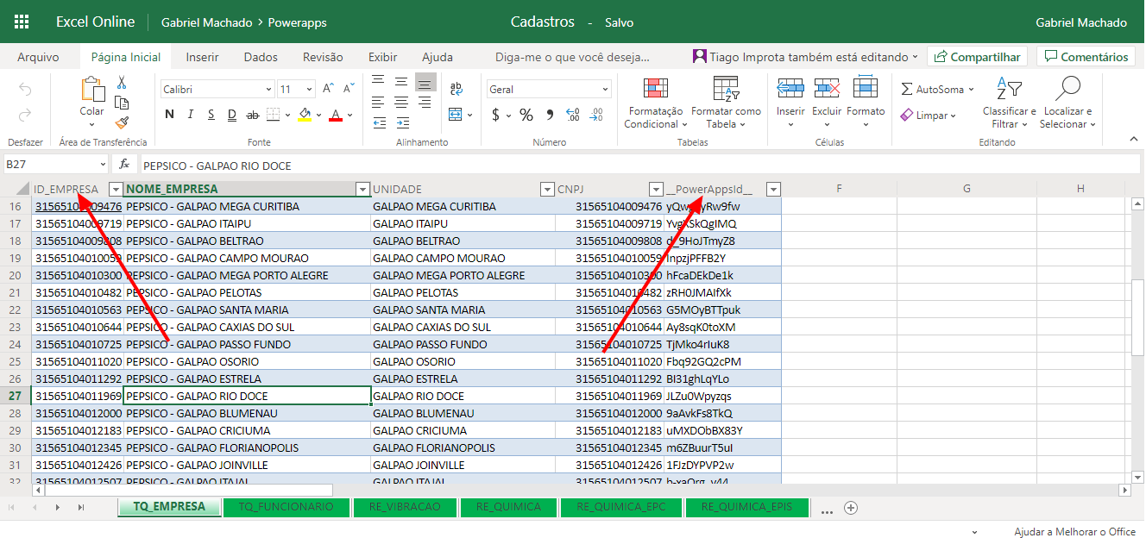The height and width of the screenshot is (538, 1146).
Task: Click the Limpar button
Action: pyautogui.click(x=928, y=115)
